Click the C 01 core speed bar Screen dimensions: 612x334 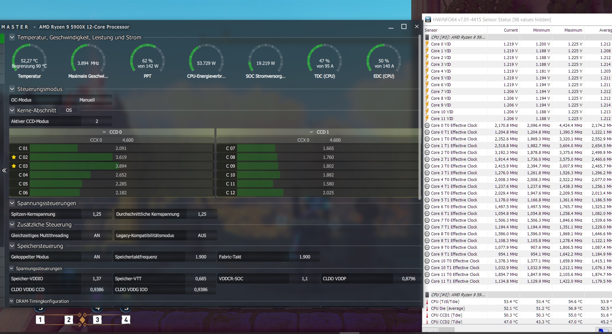[x=121, y=148]
